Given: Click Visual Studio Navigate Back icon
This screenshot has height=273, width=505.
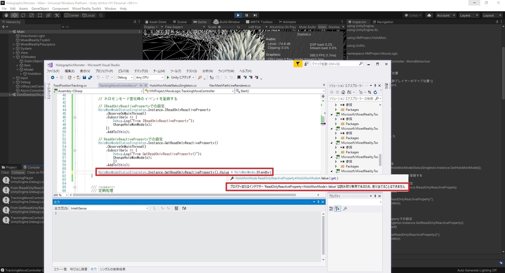Looking at the screenshot, I should [53, 77].
